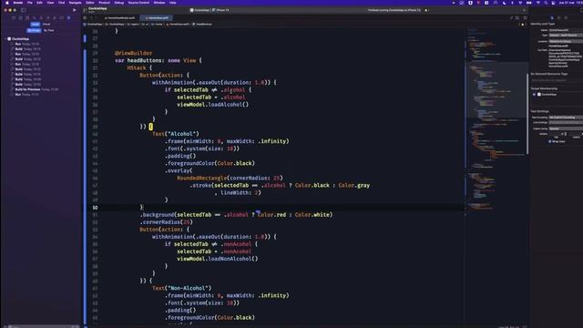This screenshot has width=583, height=328.
Task: Click the highlighted brace on line 39
Action: (x=150, y=127)
